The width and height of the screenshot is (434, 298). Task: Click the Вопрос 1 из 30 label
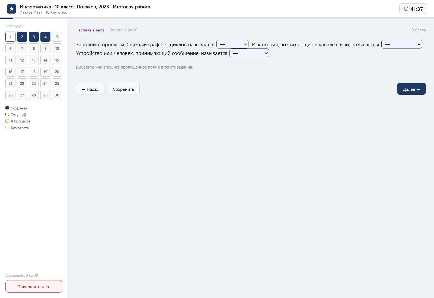tap(123, 30)
